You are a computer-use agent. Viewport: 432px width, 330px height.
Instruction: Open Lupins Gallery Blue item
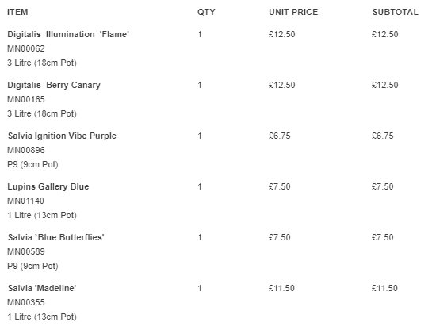(48, 186)
